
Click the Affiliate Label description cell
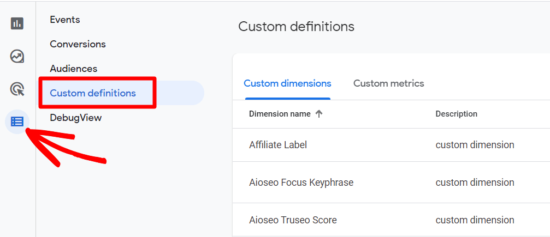tap(475, 145)
